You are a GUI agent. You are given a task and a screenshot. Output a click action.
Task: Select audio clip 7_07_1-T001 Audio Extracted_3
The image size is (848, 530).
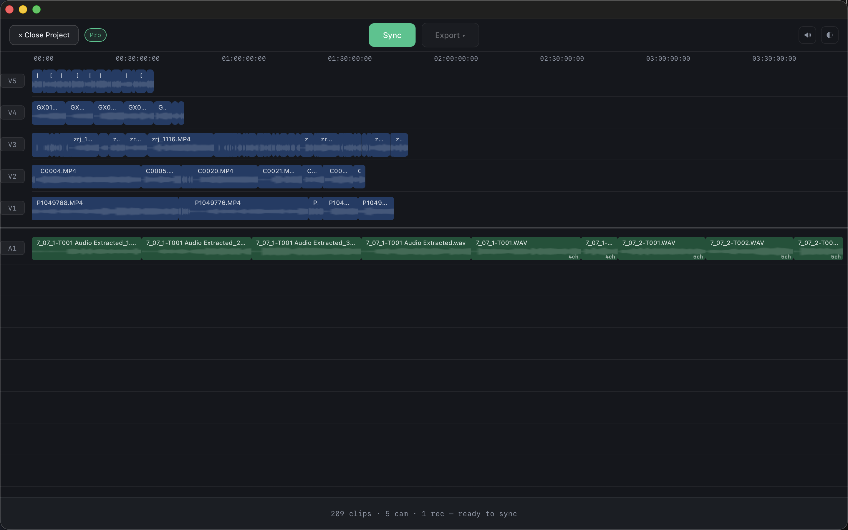[306, 249]
